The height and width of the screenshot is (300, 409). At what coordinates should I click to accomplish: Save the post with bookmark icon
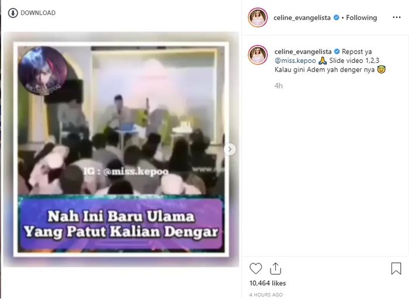point(396,269)
